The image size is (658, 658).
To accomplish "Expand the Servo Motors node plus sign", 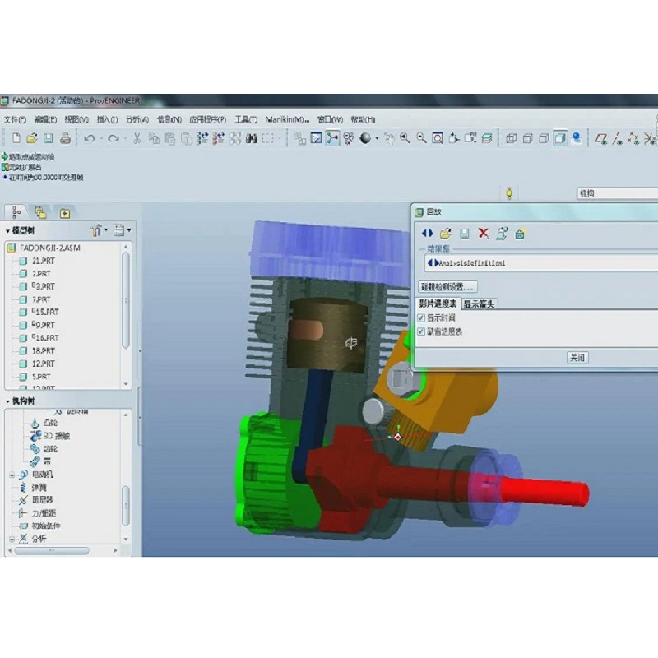I will point(12,475).
